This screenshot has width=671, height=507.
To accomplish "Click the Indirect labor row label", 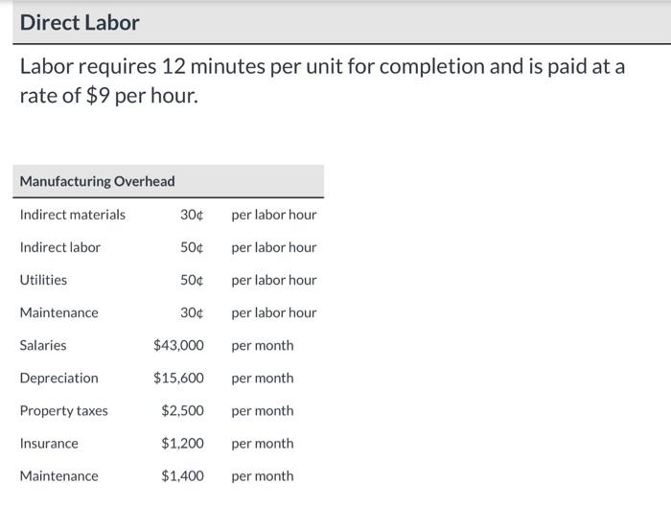I will pos(59,247).
